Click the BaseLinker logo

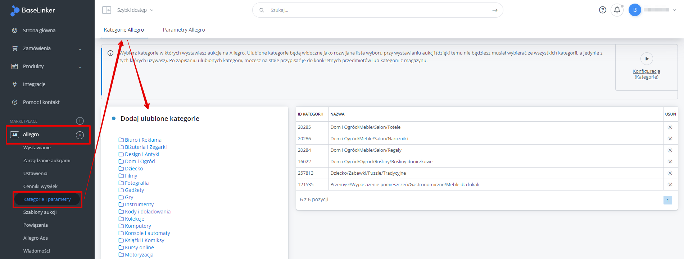pos(33,10)
